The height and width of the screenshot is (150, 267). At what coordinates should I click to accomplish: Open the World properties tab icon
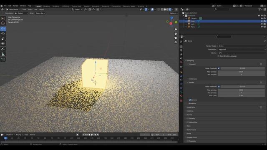181,62
